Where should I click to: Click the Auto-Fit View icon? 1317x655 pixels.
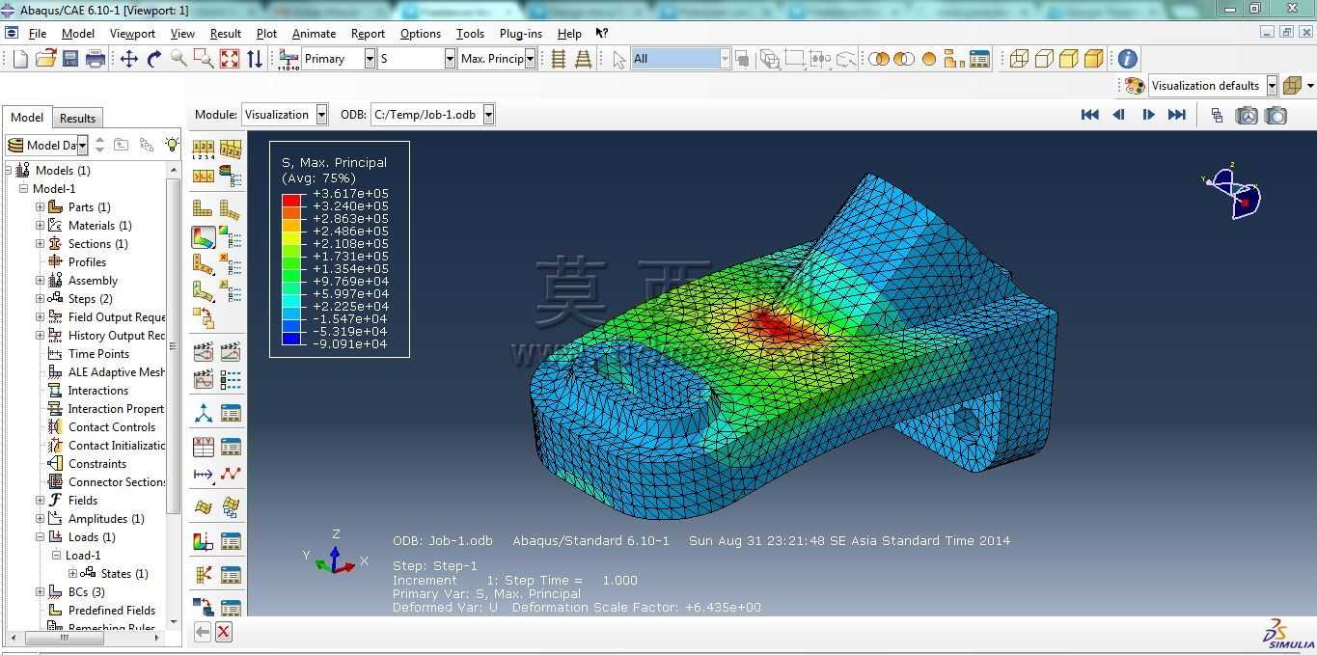(x=230, y=59)
